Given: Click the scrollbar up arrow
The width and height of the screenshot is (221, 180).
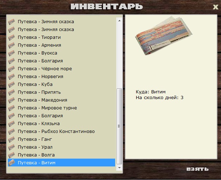Looking at the screenshot, I should coord(119,21).
